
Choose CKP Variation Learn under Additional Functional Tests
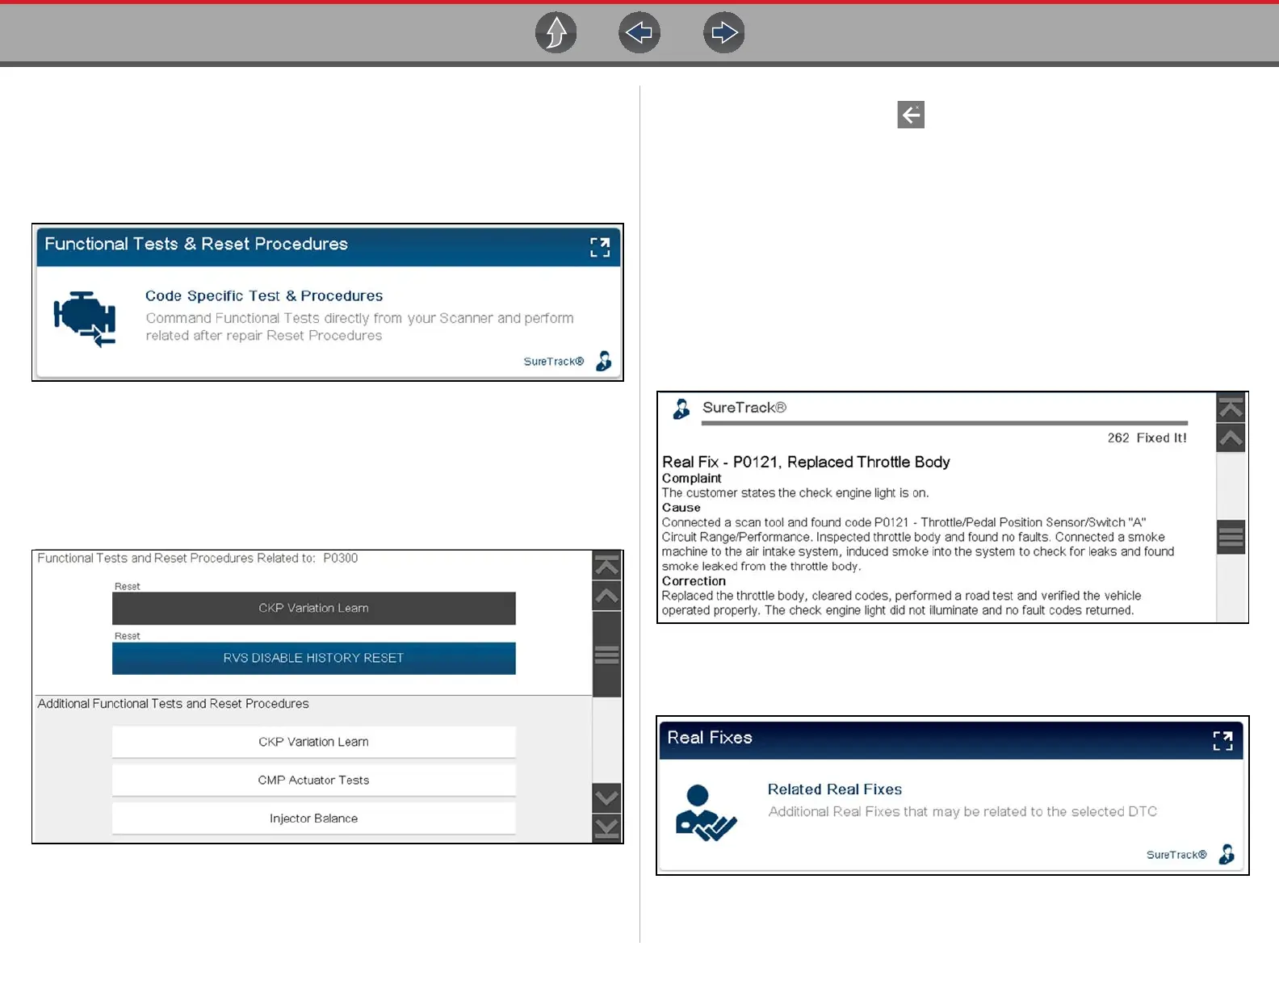click(x=313, y=742)
